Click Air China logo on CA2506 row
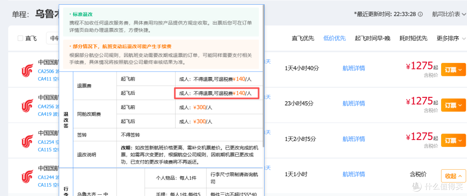467x196 pixels. click(x=27, y=71)
